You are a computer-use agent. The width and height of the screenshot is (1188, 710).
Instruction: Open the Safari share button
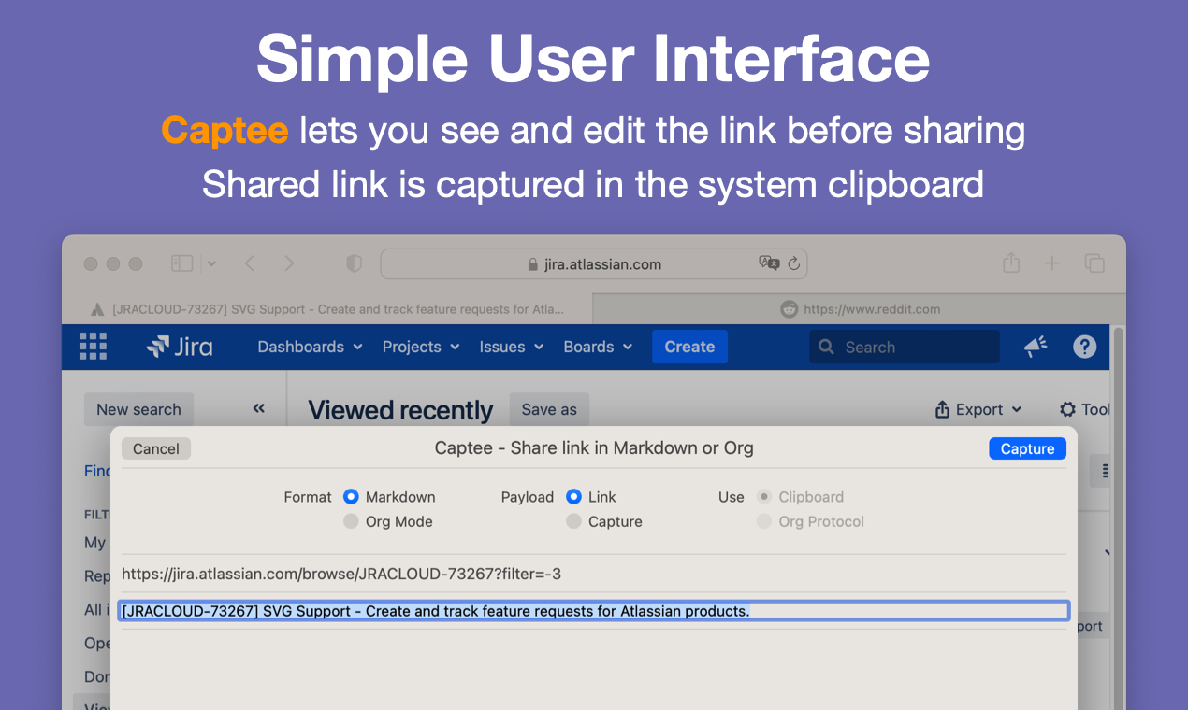click(1011, 263)
